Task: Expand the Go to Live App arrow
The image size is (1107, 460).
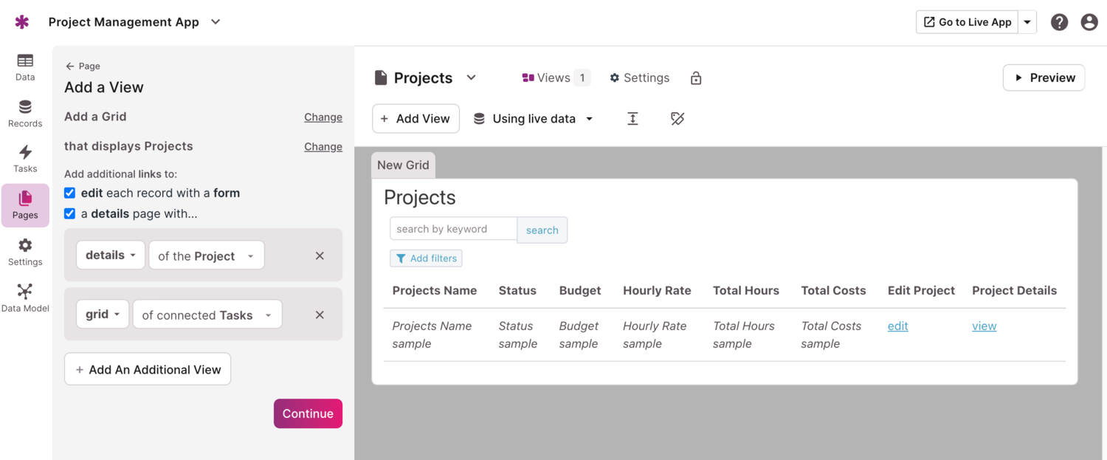Action: [1027, 22]
